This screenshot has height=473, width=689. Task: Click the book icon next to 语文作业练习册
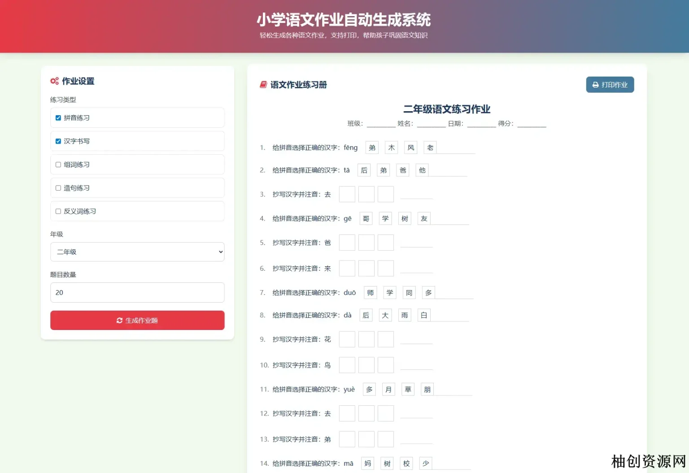263,85
